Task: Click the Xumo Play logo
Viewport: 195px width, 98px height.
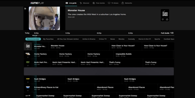Action: [x=37, y=3]
